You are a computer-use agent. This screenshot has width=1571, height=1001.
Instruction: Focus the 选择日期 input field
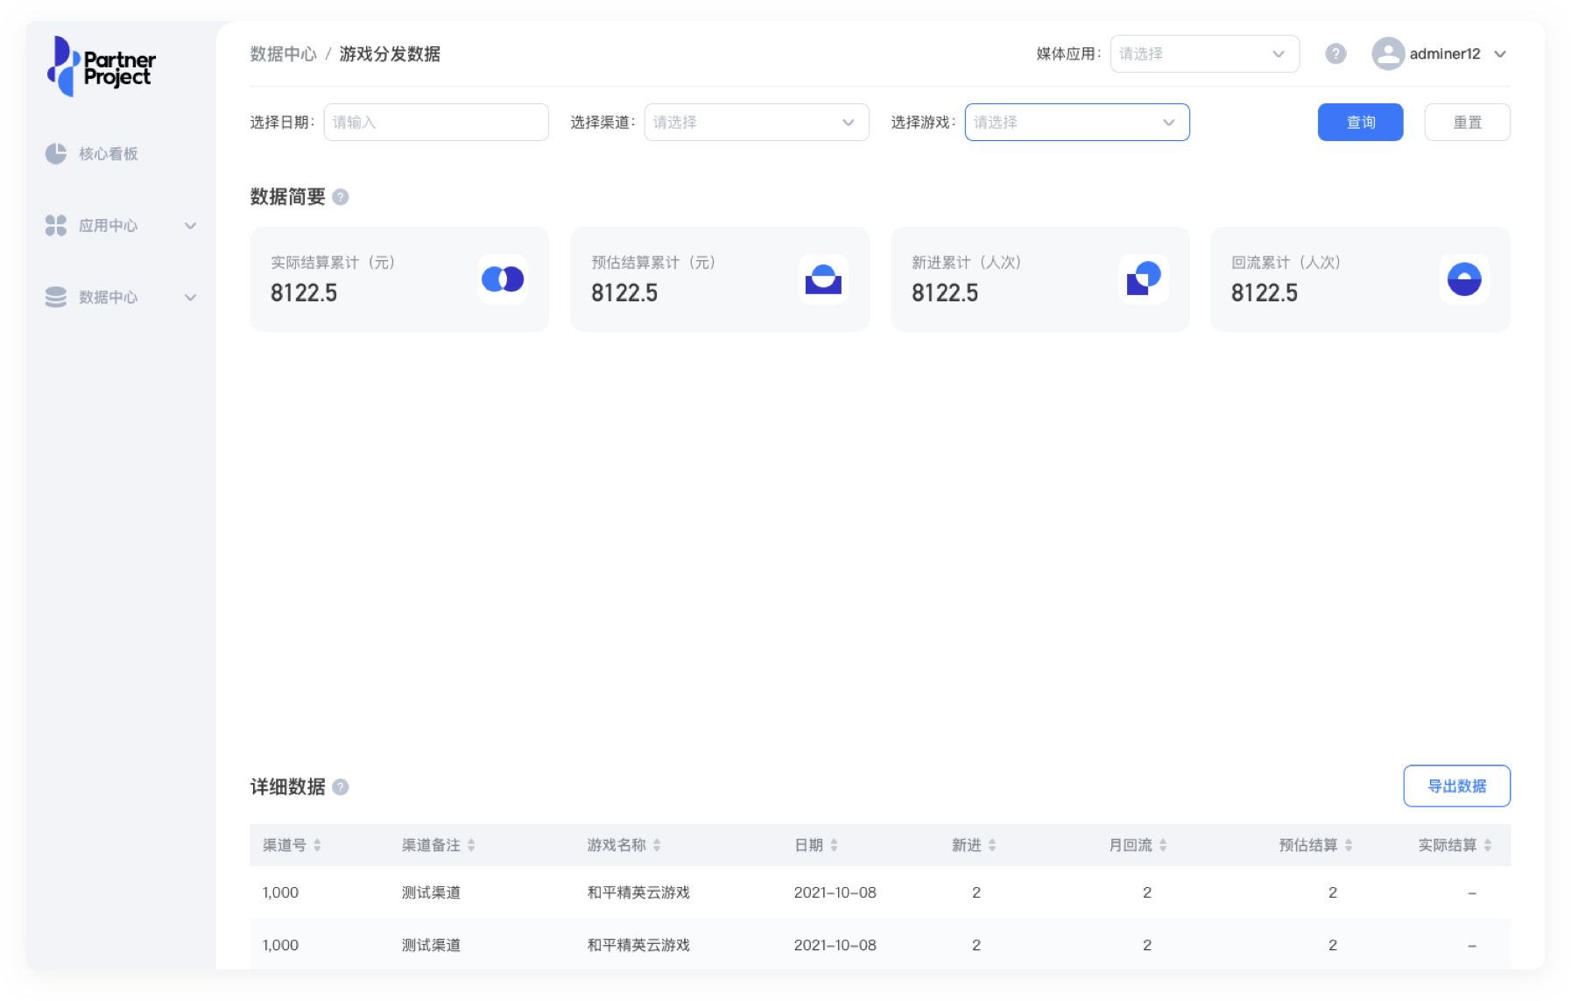tap(436, 123)
